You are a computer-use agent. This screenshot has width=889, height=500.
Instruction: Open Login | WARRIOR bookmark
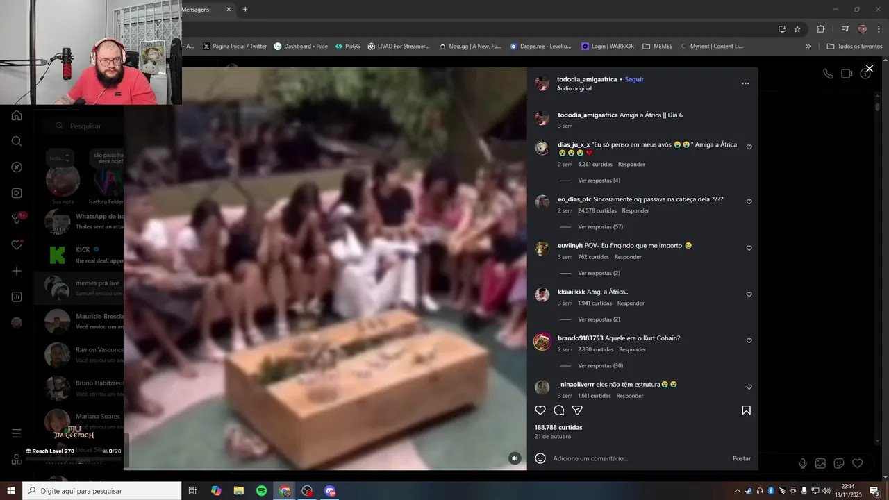coord(607,47)
